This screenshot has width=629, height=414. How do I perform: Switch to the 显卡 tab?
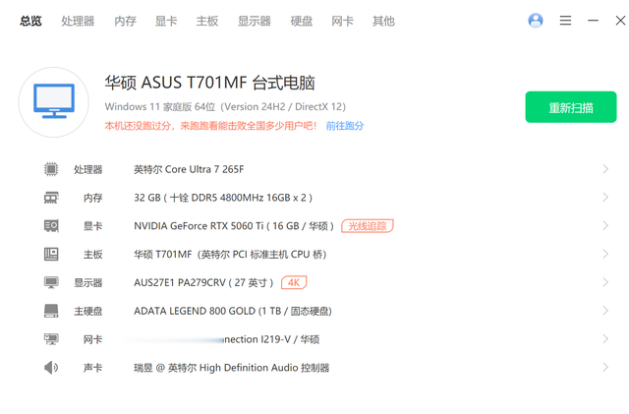166,21
